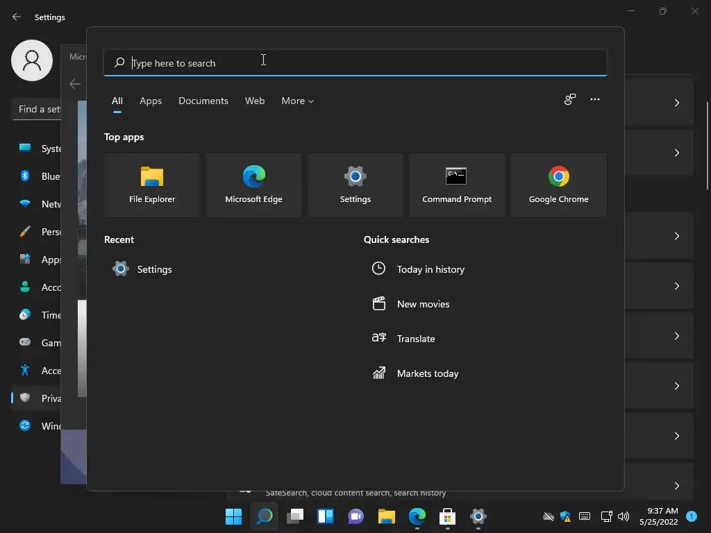Open Settings app on taskbar

point(478,516)
